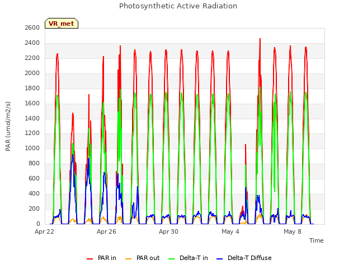Viewport: 358px width, 269px height.
Task: Select the PAR out legend entry
Action: pos(143,258)
